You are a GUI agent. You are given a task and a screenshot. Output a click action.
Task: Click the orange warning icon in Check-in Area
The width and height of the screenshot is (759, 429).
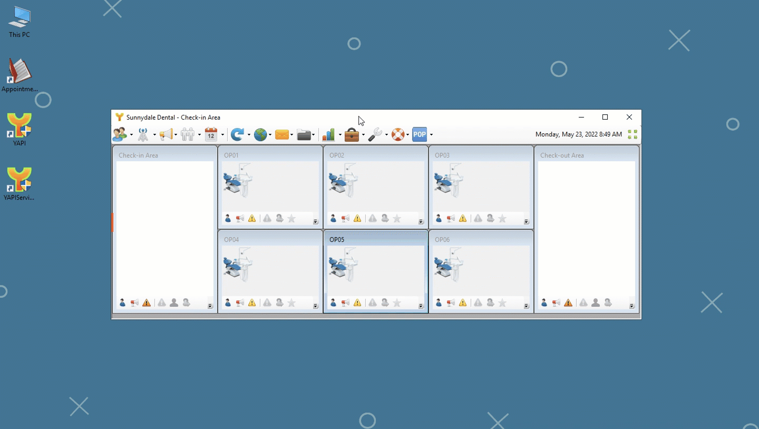[x=147, y=303]
